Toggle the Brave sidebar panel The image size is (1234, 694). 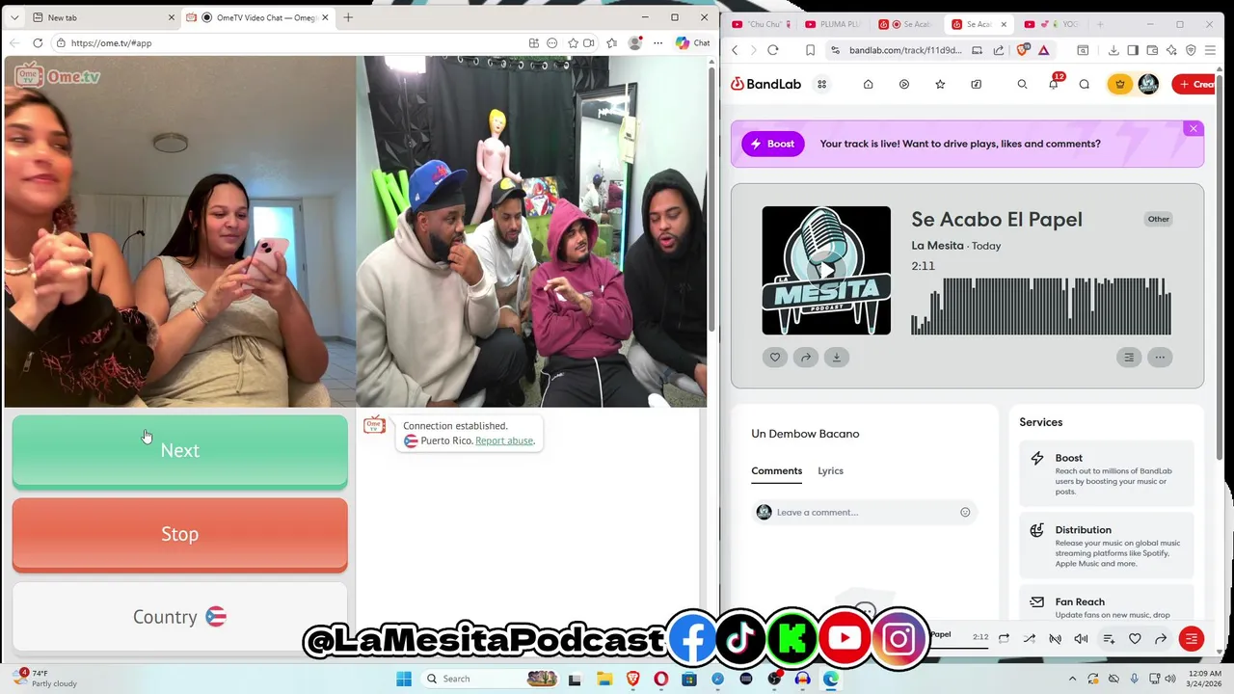click(x=1133, y=50)
